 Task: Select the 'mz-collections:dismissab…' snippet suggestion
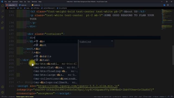coord(55,79)
